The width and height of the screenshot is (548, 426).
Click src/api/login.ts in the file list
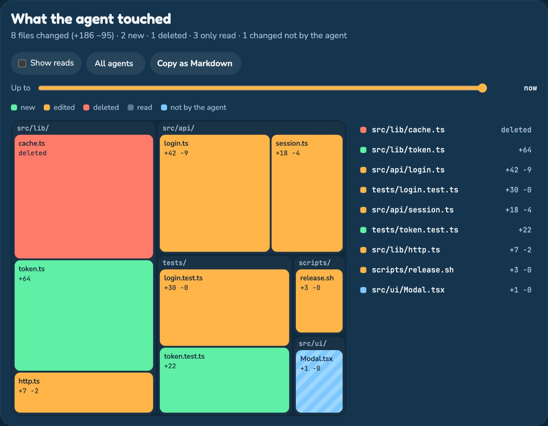click(x=446, y=170)
